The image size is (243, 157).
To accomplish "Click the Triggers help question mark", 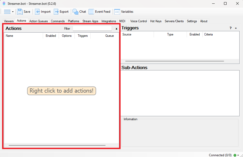I will (230, 28).
